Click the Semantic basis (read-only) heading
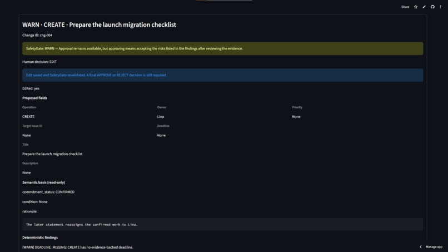The height and width of the screenshot is (252, 448). (44, 182)
